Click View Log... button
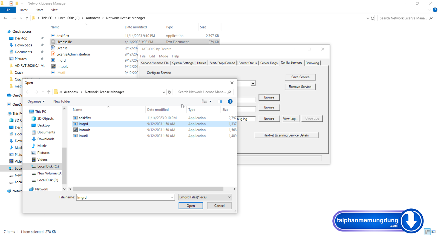 [x=290, y=119]
